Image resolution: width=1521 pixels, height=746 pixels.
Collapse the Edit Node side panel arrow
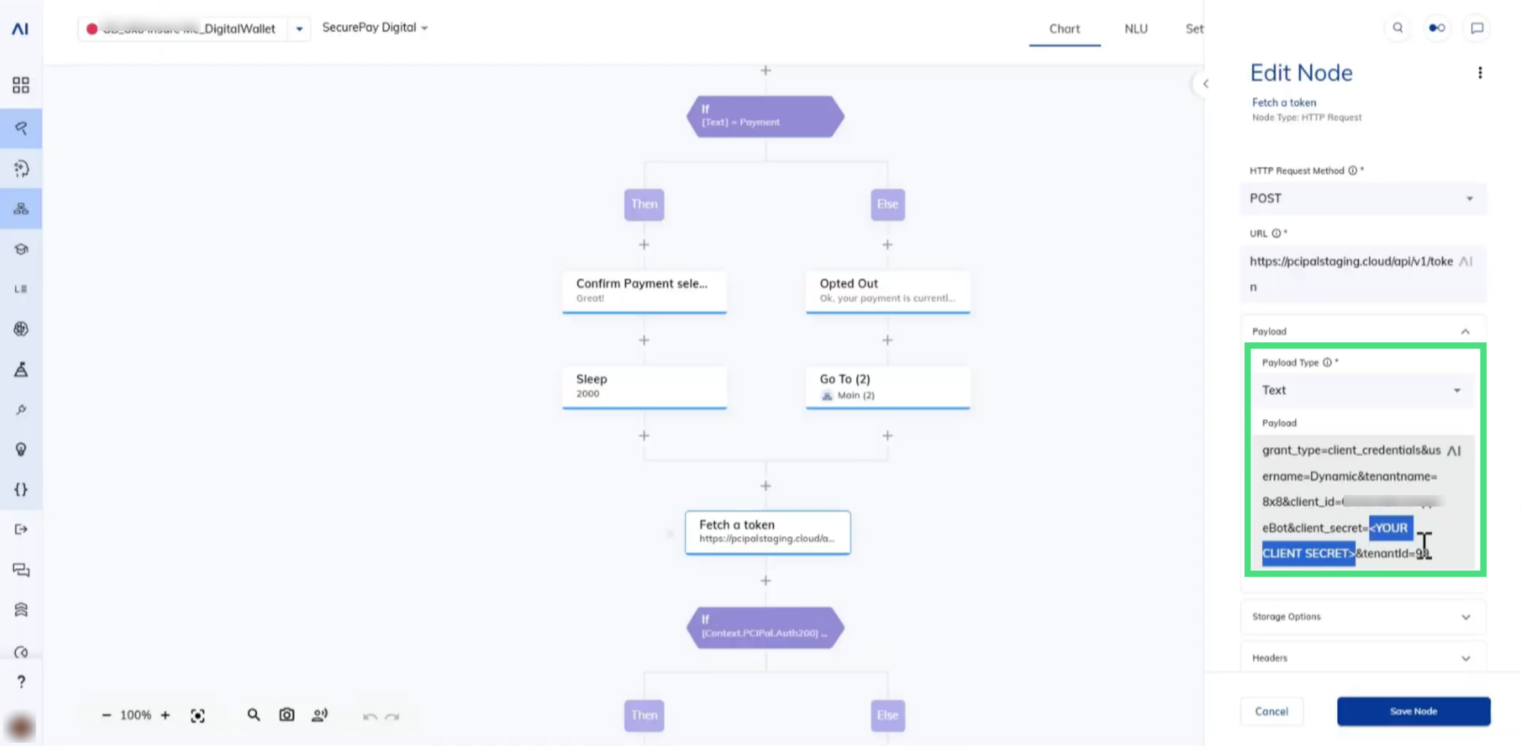click(1205, 84)
